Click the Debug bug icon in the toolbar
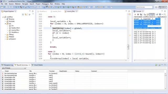168x94 pixels. click(x=64, y=7)
